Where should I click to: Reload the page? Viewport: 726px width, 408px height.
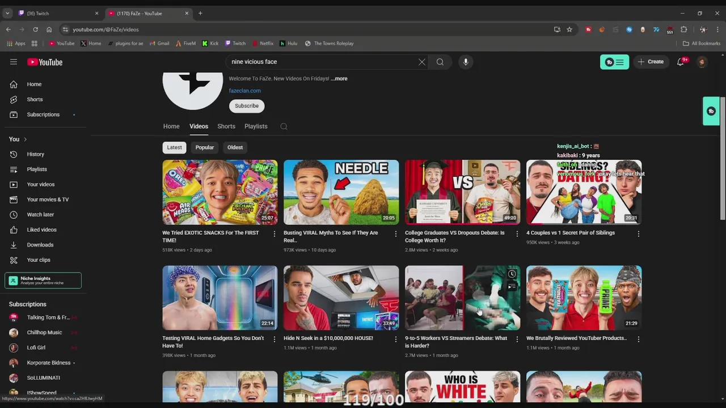point(35,29)
